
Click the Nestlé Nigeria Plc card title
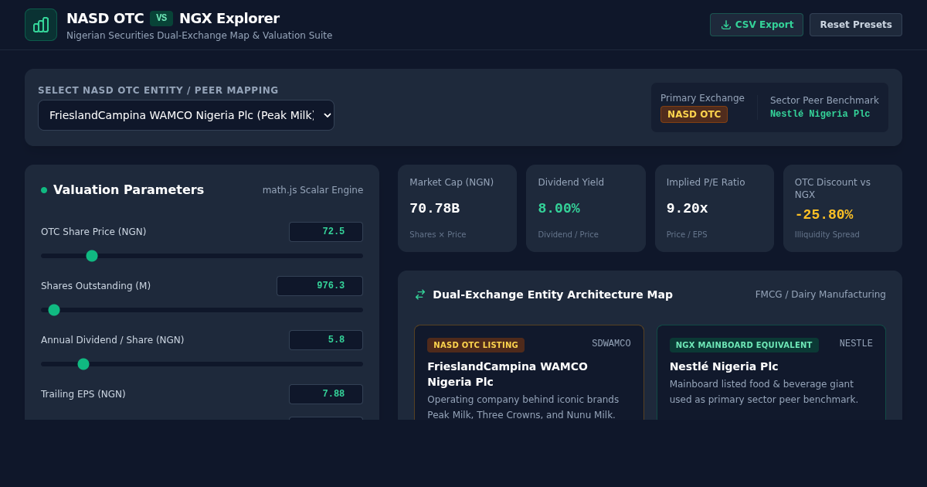point(724,366)
